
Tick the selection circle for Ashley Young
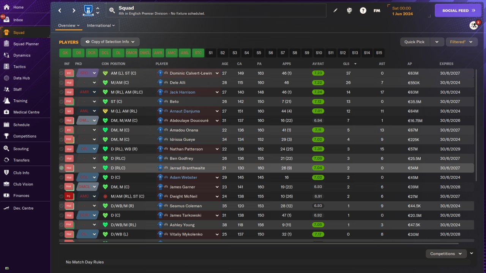pyautogui.click(x=62, y=225)
